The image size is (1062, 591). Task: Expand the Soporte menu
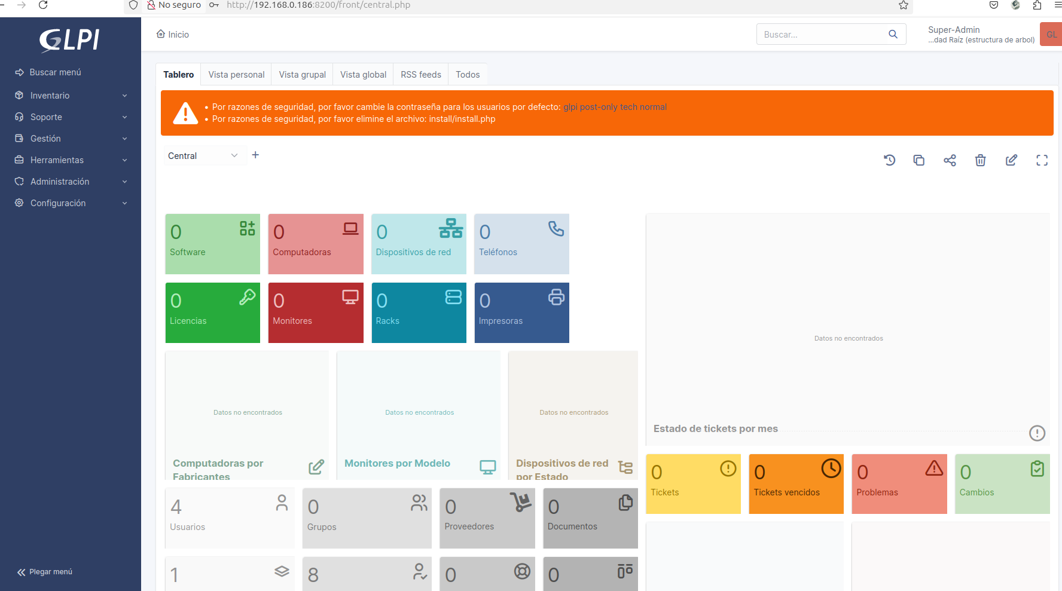(71, 117)
